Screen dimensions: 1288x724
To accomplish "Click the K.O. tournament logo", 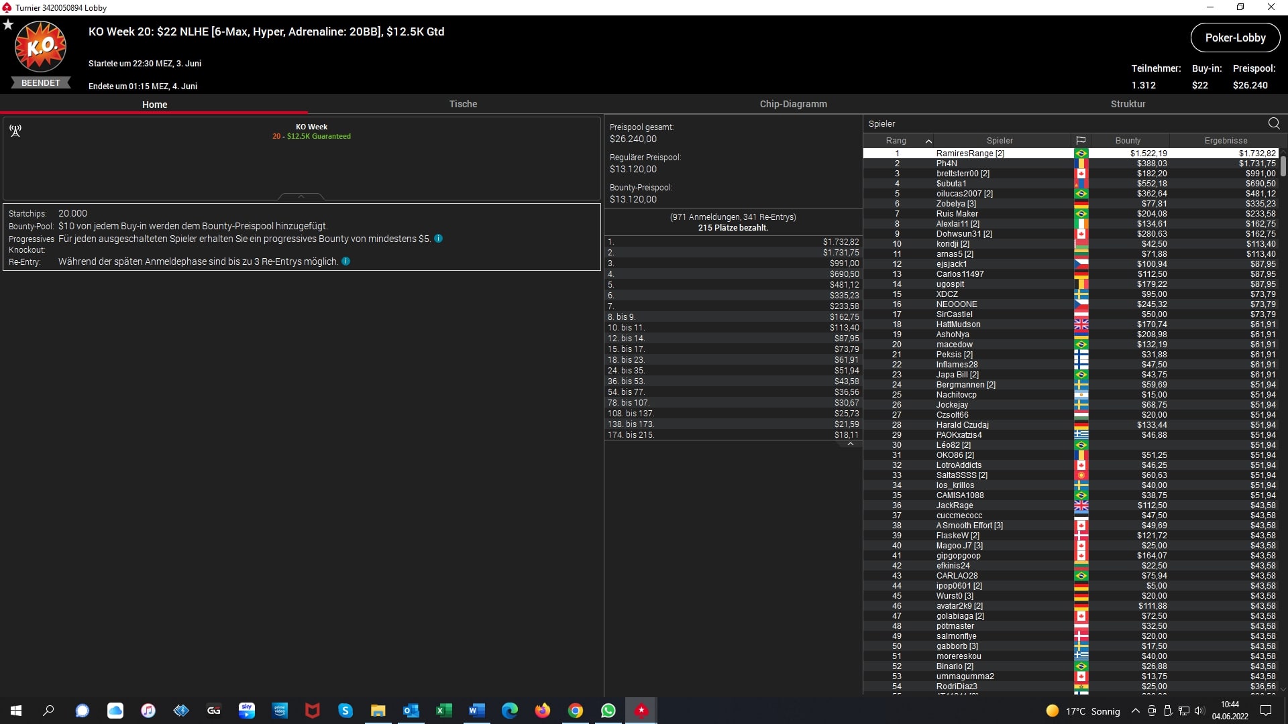I will (x=41, y=47).
